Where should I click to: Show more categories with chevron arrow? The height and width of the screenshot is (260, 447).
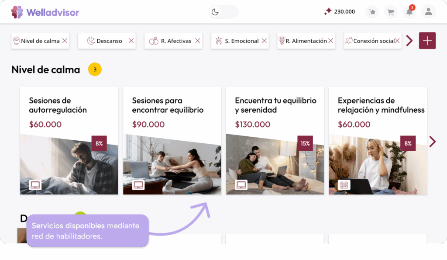tap(409, 41)
